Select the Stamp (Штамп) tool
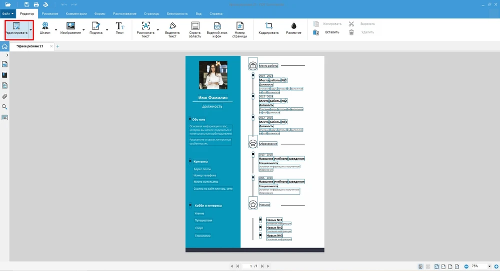Screen dimensions: 500x271 [x=45, y=28]
